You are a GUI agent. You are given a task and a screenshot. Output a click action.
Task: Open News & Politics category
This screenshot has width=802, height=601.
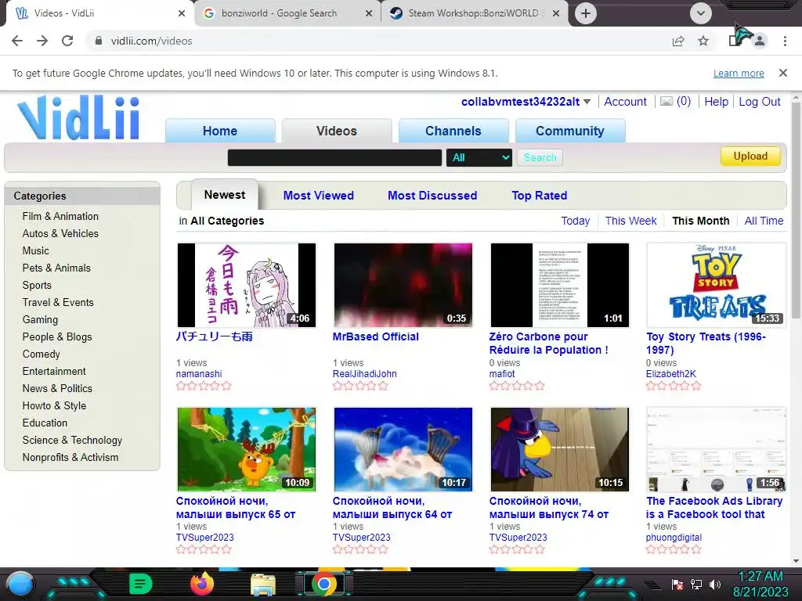pyautogui.click(x=57, y=388)
